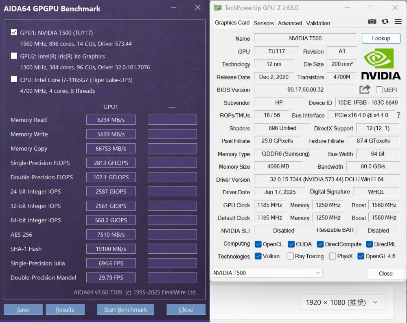This screenshot has width=407, height=323.
Task: Click the GPU-Z screenshot camera icon
Action: [x=372, y=22]
